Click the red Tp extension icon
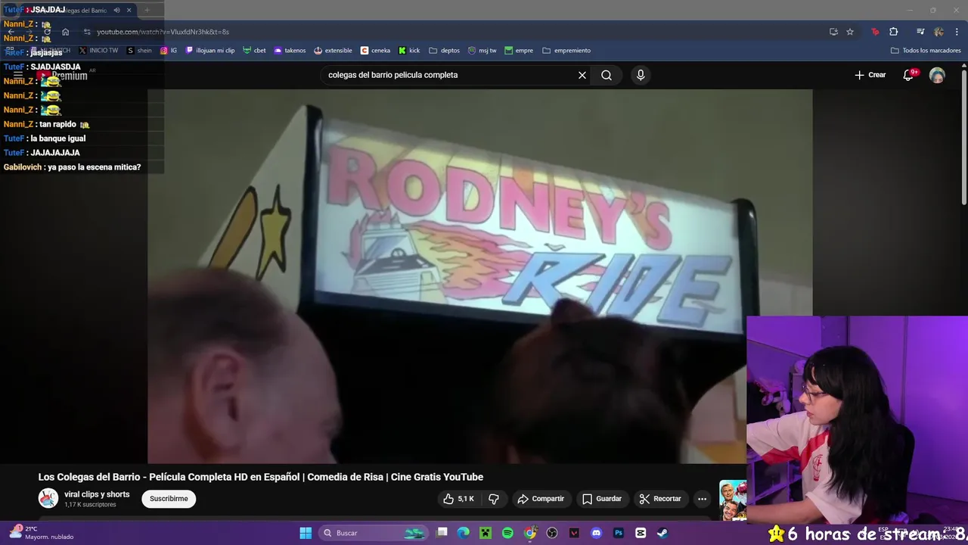The image size is (968, 545). pyautogui.click(x=875, y=32)
